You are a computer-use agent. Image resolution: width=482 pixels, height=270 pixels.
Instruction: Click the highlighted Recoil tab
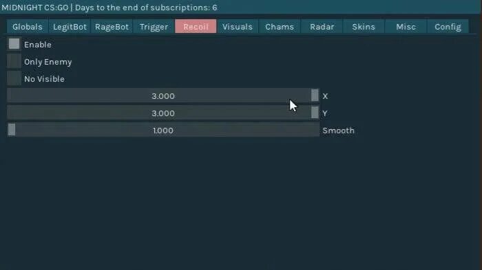point(196,27)
